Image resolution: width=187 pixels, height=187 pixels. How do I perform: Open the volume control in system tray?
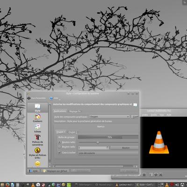point(177,185)
